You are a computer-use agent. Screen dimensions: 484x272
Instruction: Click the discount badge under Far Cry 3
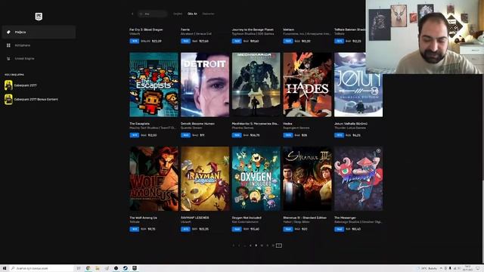pos(135,41)
